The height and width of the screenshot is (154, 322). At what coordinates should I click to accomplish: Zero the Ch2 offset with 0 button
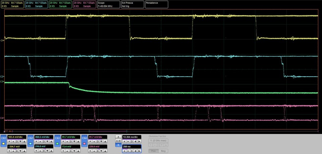[44, 151]
